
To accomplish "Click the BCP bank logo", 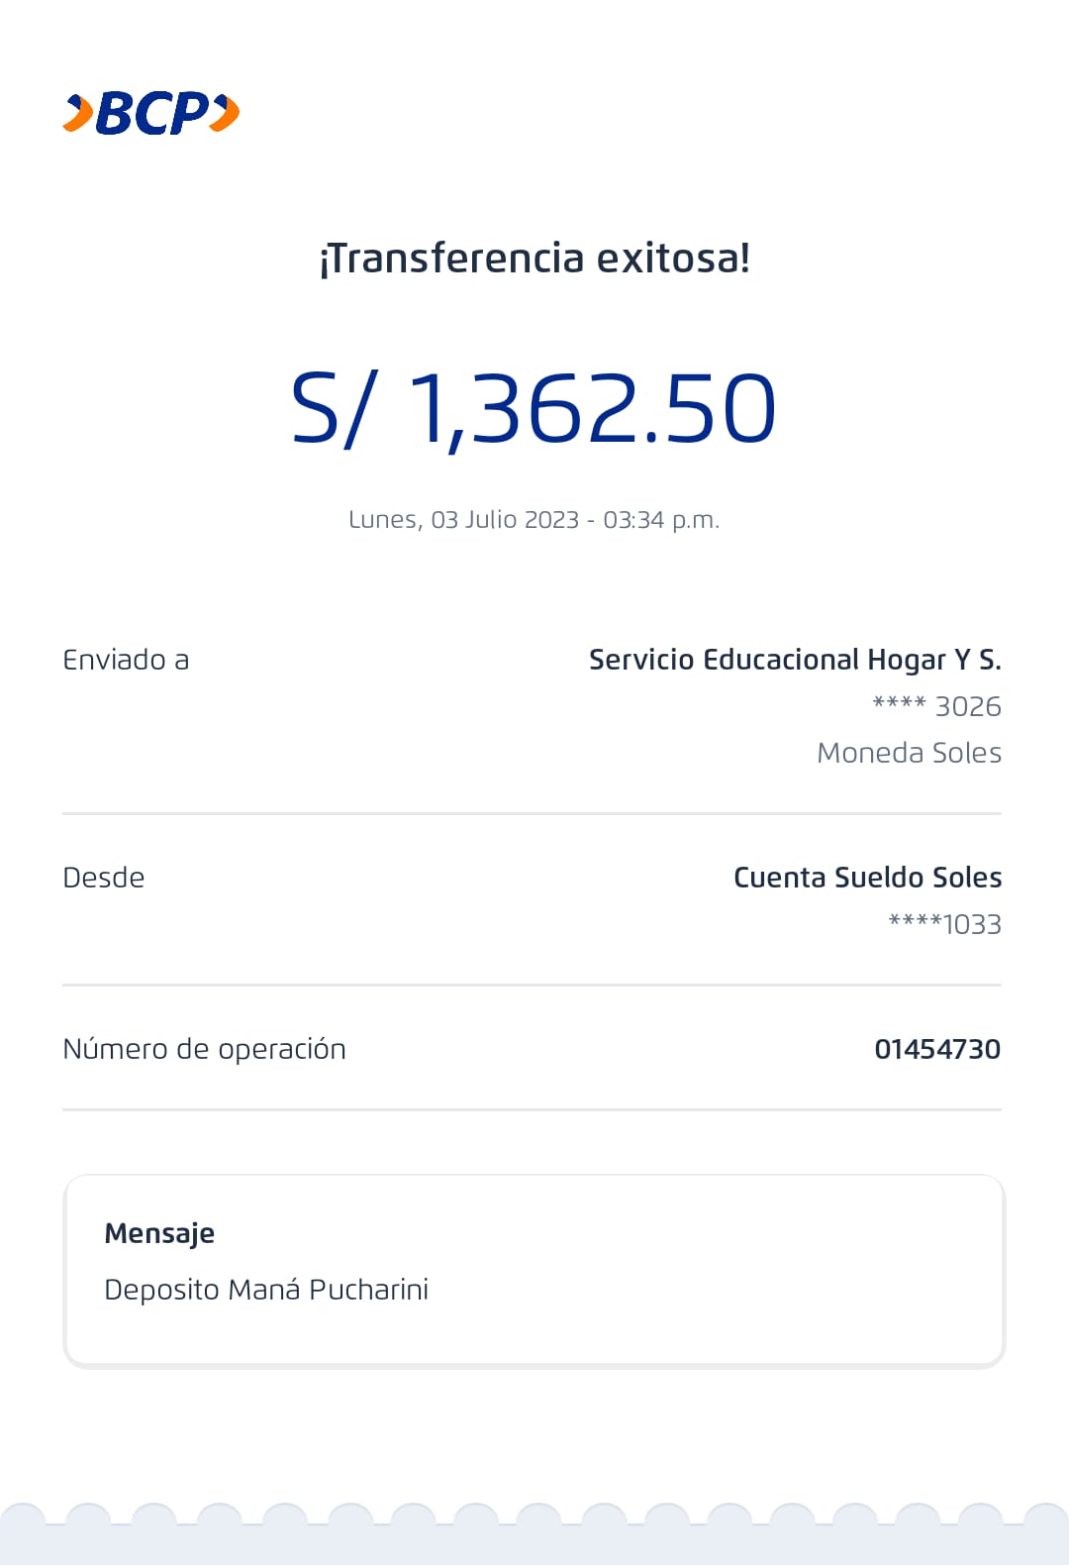I will coord(151,113).
